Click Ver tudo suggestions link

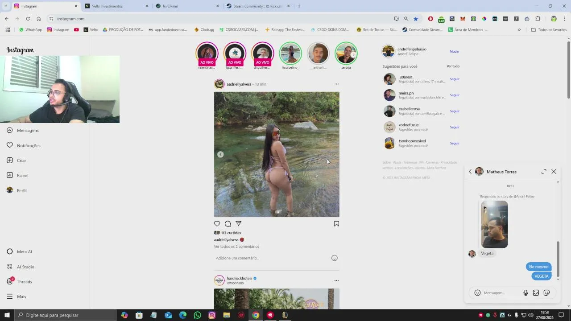453,66
